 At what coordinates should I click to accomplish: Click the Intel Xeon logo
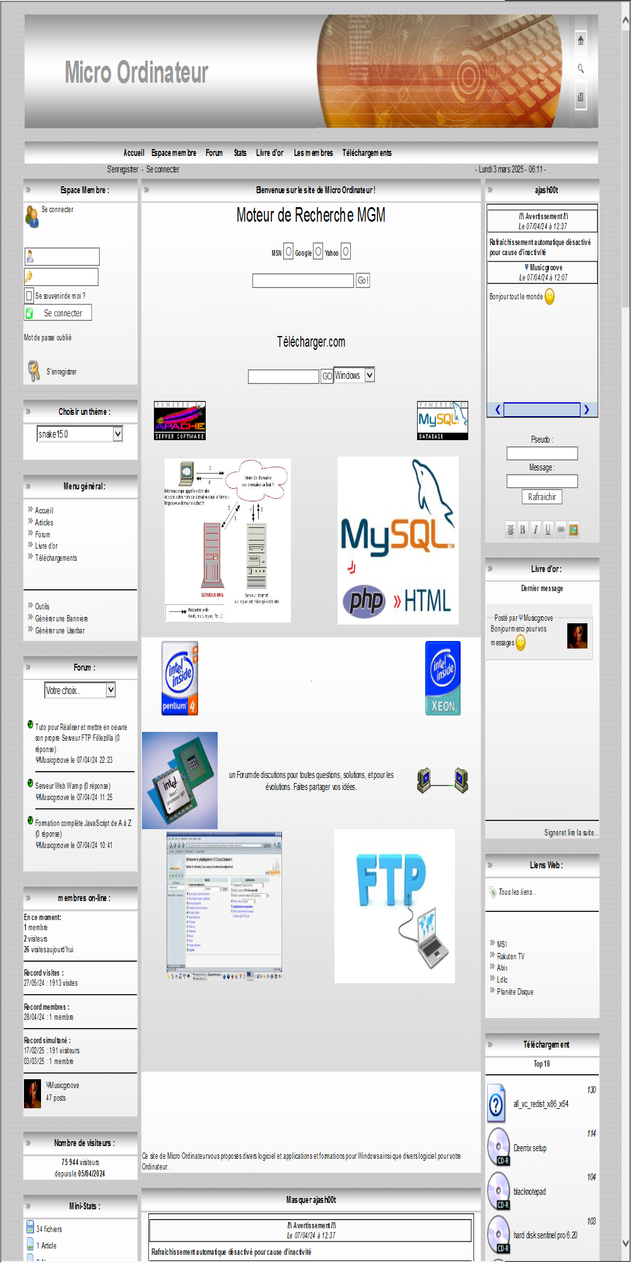pos(443,678)
